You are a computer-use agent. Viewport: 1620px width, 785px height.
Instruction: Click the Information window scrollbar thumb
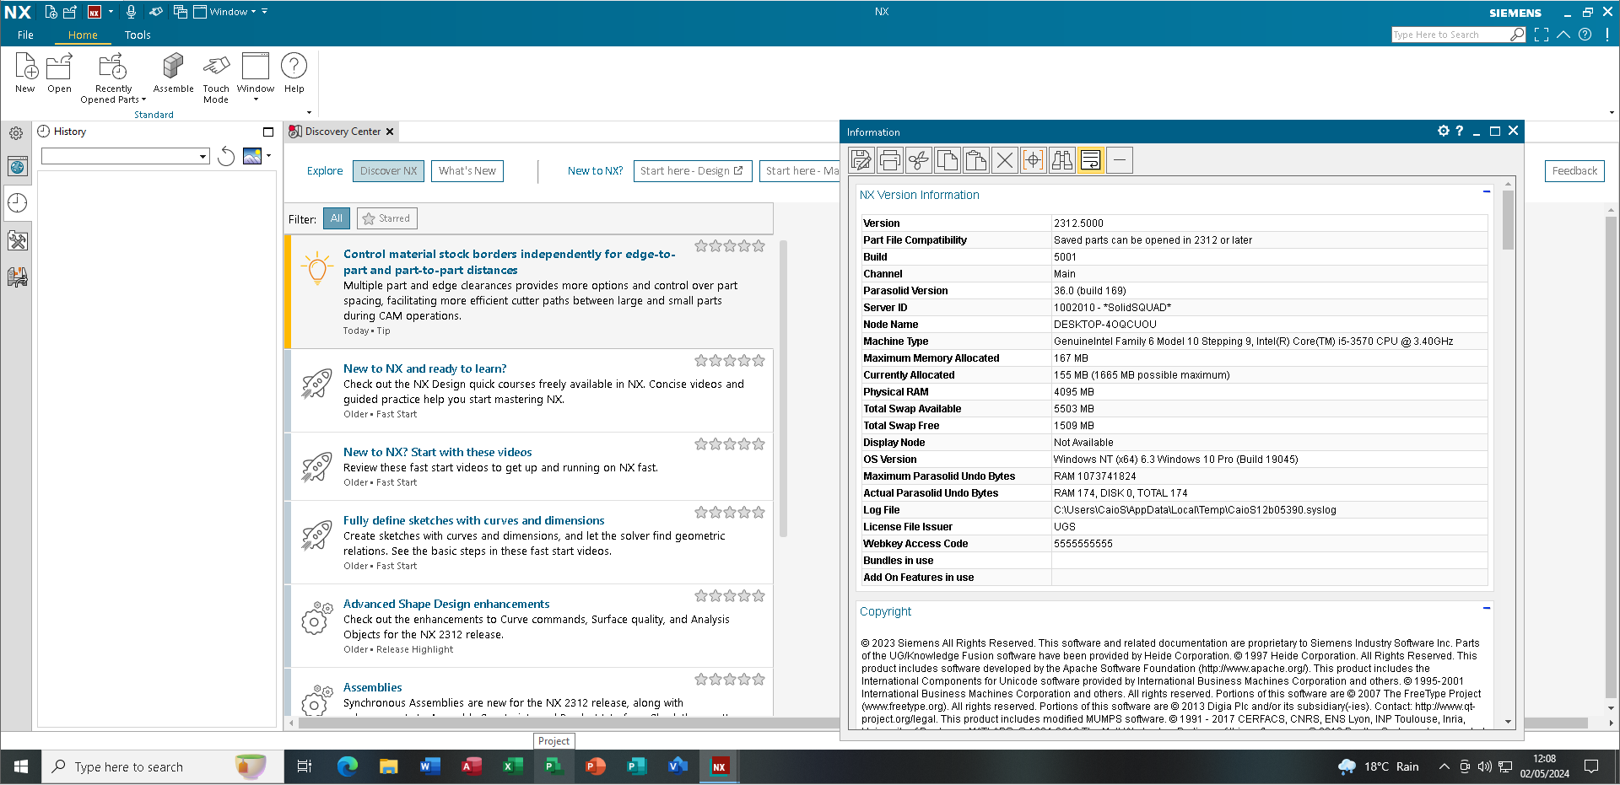[1508, 219]
